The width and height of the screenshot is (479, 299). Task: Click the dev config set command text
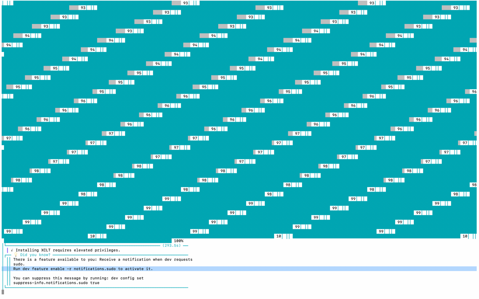click(127, 278)
